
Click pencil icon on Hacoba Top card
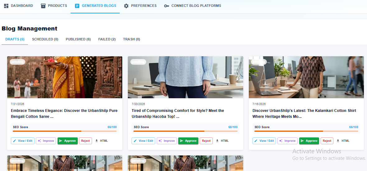pos(135,141)
